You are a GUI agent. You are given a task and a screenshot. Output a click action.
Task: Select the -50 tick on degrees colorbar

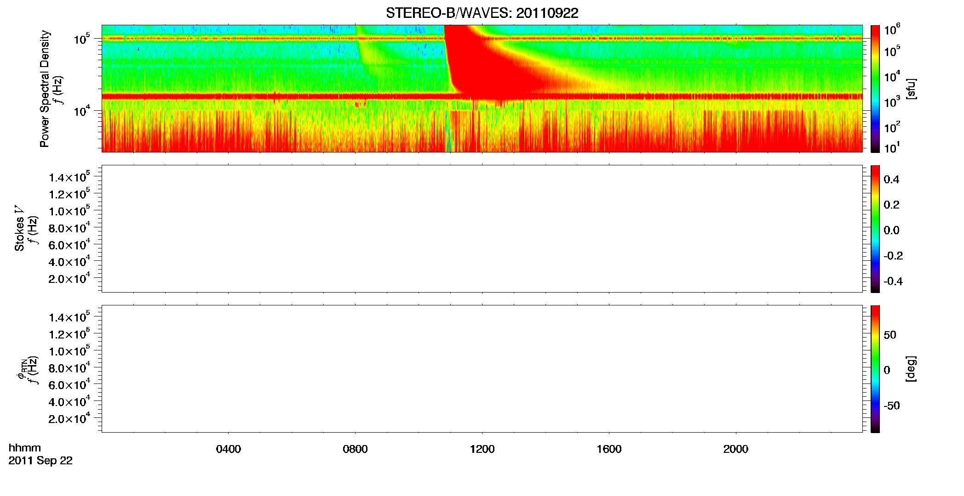click(892, 406)
